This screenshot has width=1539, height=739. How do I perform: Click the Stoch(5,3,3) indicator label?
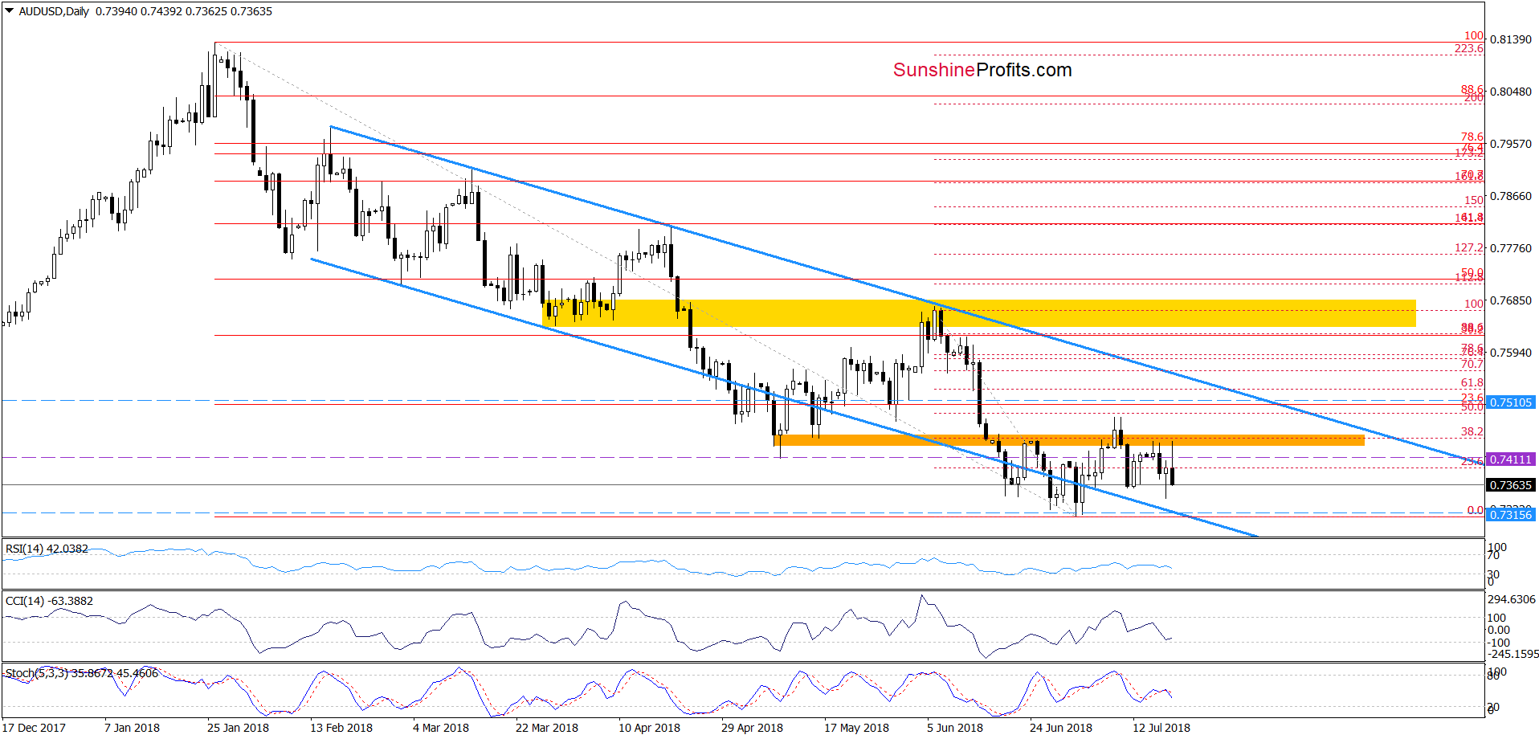(82, 673)
